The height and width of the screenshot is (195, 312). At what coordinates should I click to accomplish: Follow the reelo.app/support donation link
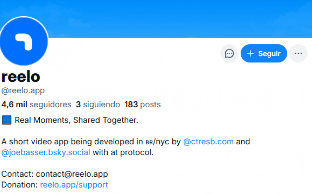tap(74, 185)
